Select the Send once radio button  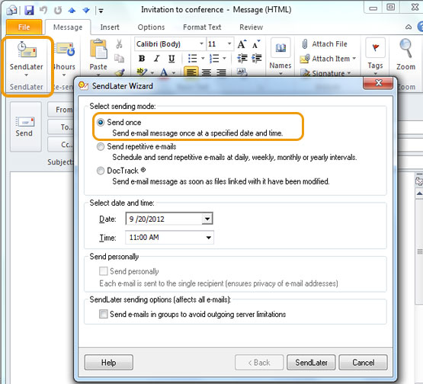click(x=101, y=123)
